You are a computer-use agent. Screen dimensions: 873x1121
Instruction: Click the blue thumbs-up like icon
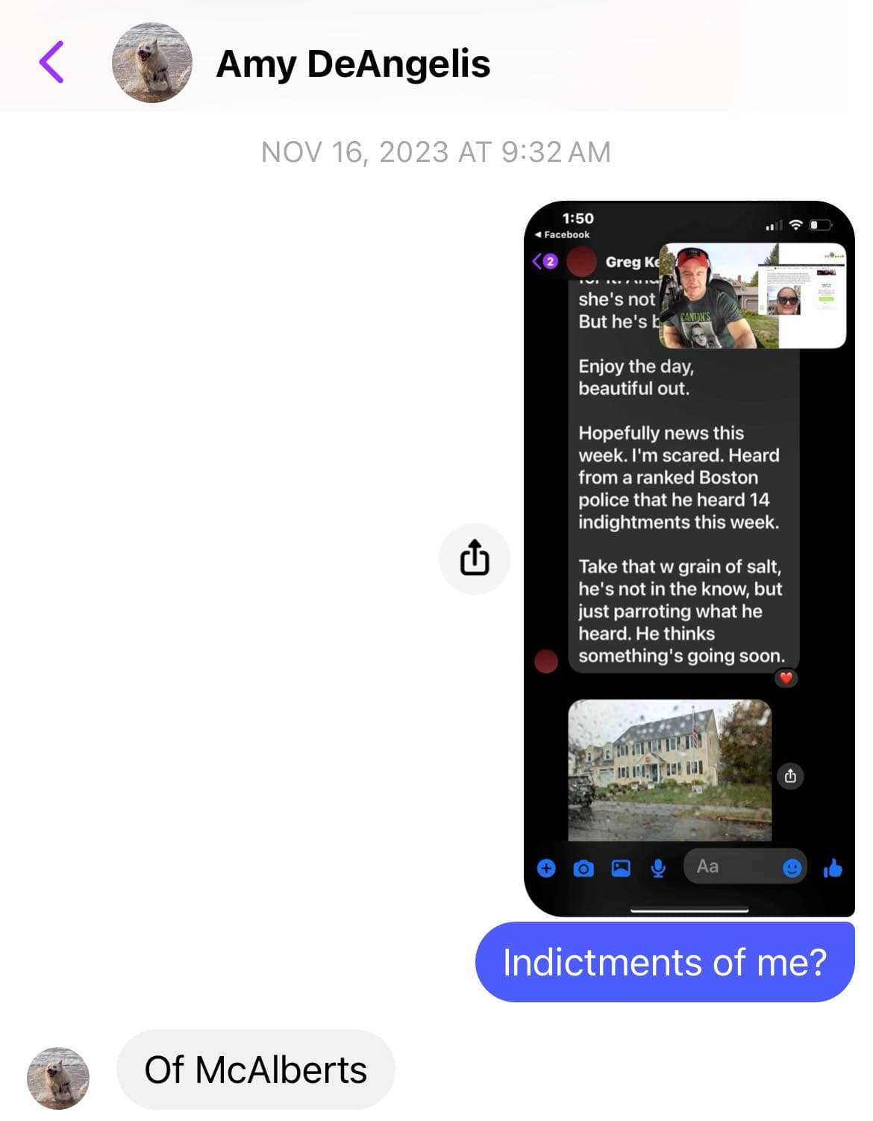(x=833, y=868)
